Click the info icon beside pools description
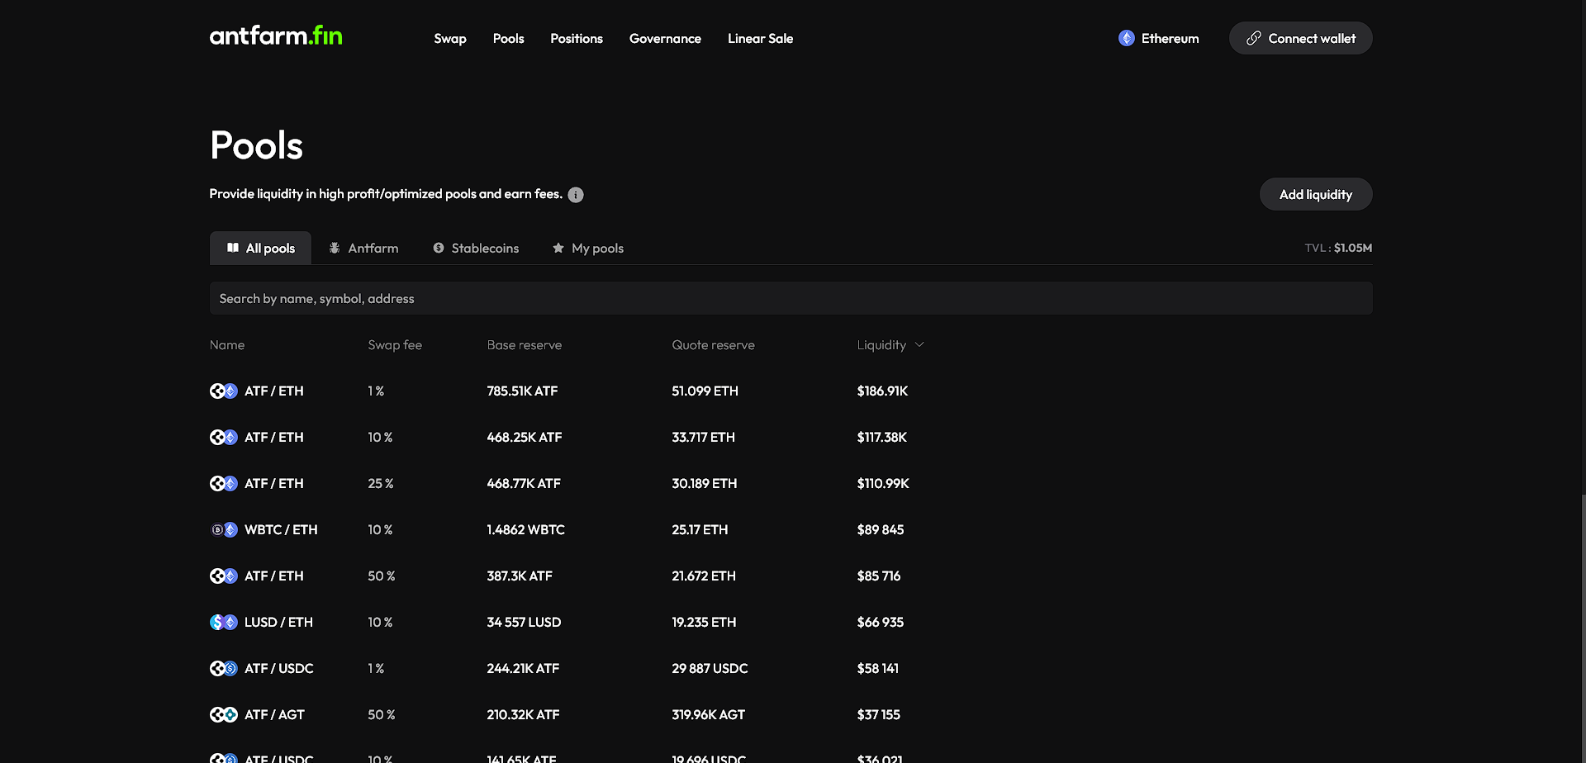This screenshot has width=1586, height=763. (x=576, y=195)
